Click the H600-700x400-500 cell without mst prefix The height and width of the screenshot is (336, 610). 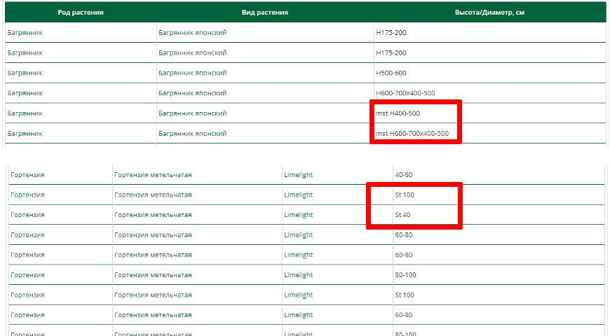[x=405, y=93]
